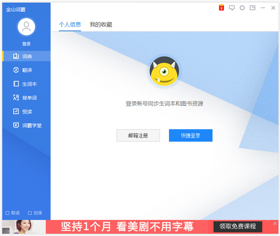The image size is (280, 236).
Task: Click the user avatar icon in sidebar
Action: point(26,27)
